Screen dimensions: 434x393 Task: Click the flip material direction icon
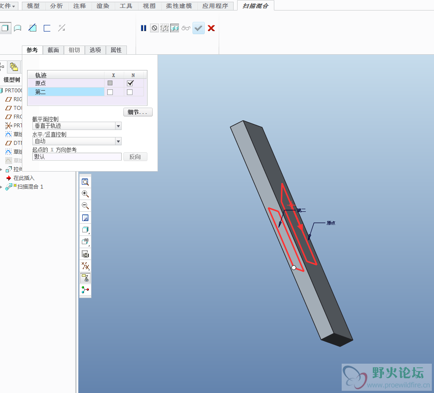pyautogui.click(x=61, y=28)
